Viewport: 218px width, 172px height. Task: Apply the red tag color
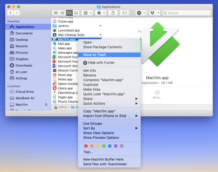[86, 146]
